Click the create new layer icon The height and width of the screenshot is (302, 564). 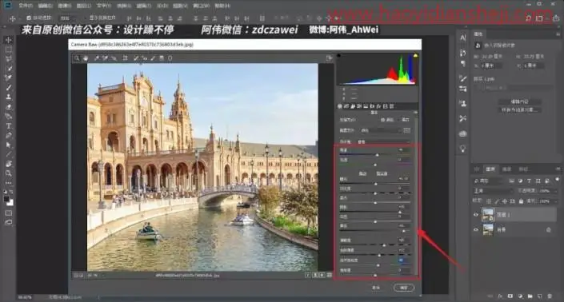point(539,296)
